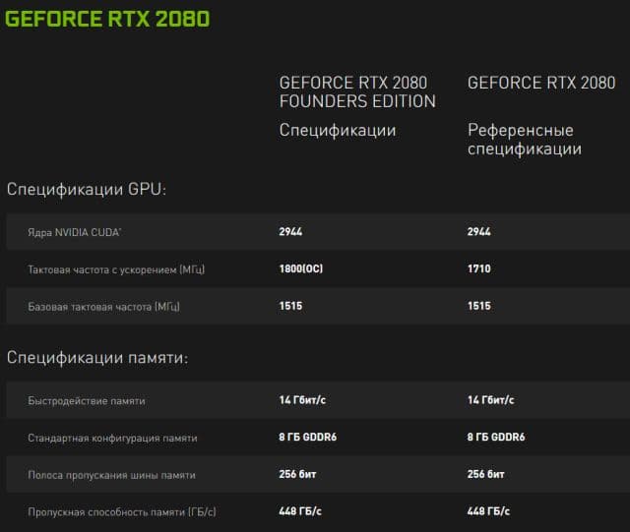Click the Базовая тактовая частота row label
Screen dimensions: 630x532
(103, 307)
